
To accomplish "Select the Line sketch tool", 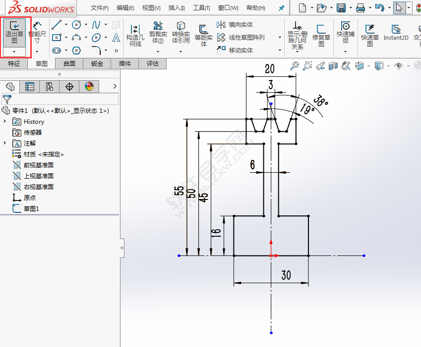I will [57, 25].
